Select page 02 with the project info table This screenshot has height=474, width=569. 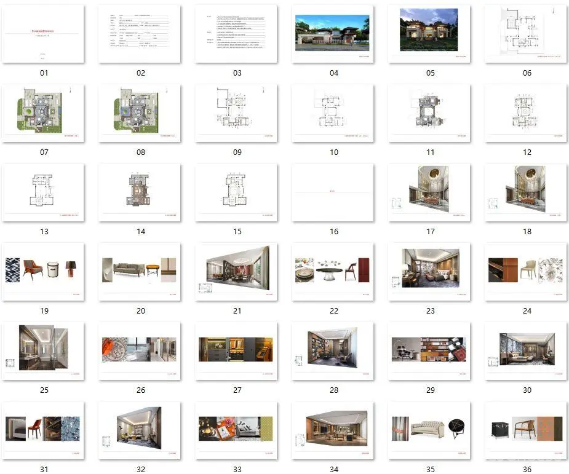[140, 34]
